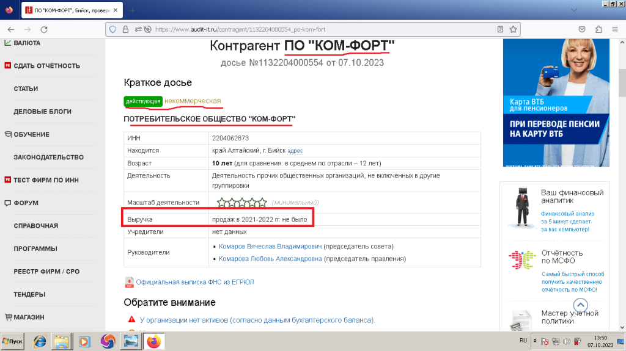
Task: Reload the audit-it.ru page
Action: (x=44, y=29)
